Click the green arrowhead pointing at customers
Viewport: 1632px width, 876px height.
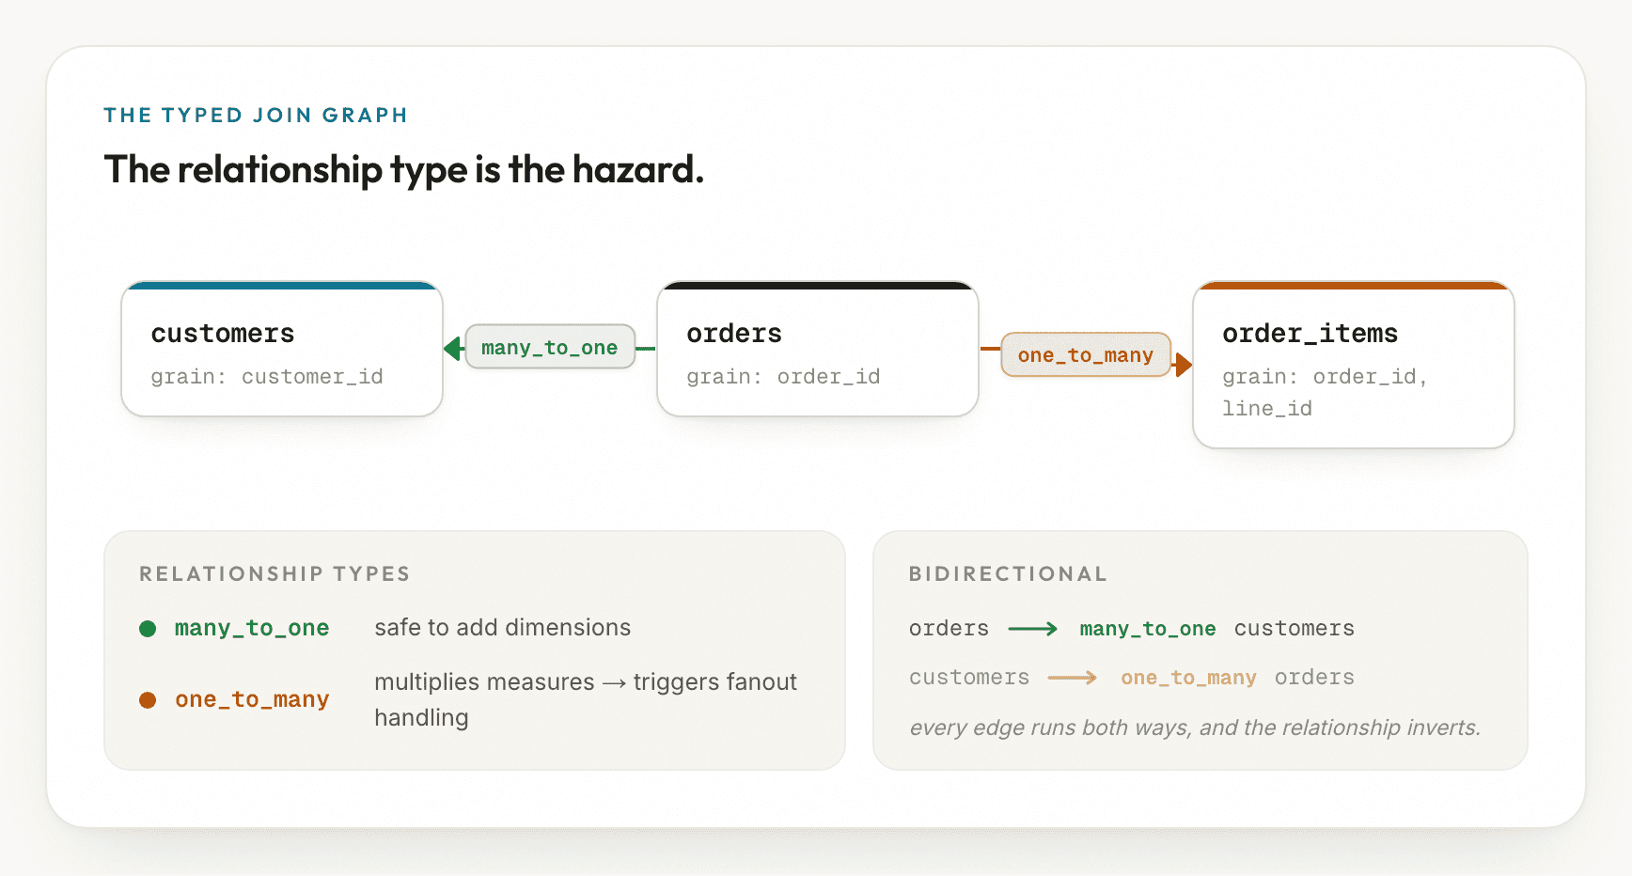[x=453, y=349]
